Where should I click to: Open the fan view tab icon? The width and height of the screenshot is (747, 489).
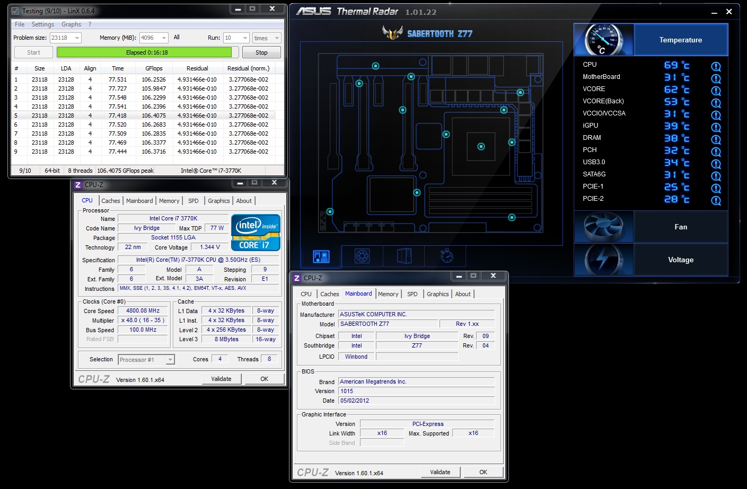click(362, 256)
